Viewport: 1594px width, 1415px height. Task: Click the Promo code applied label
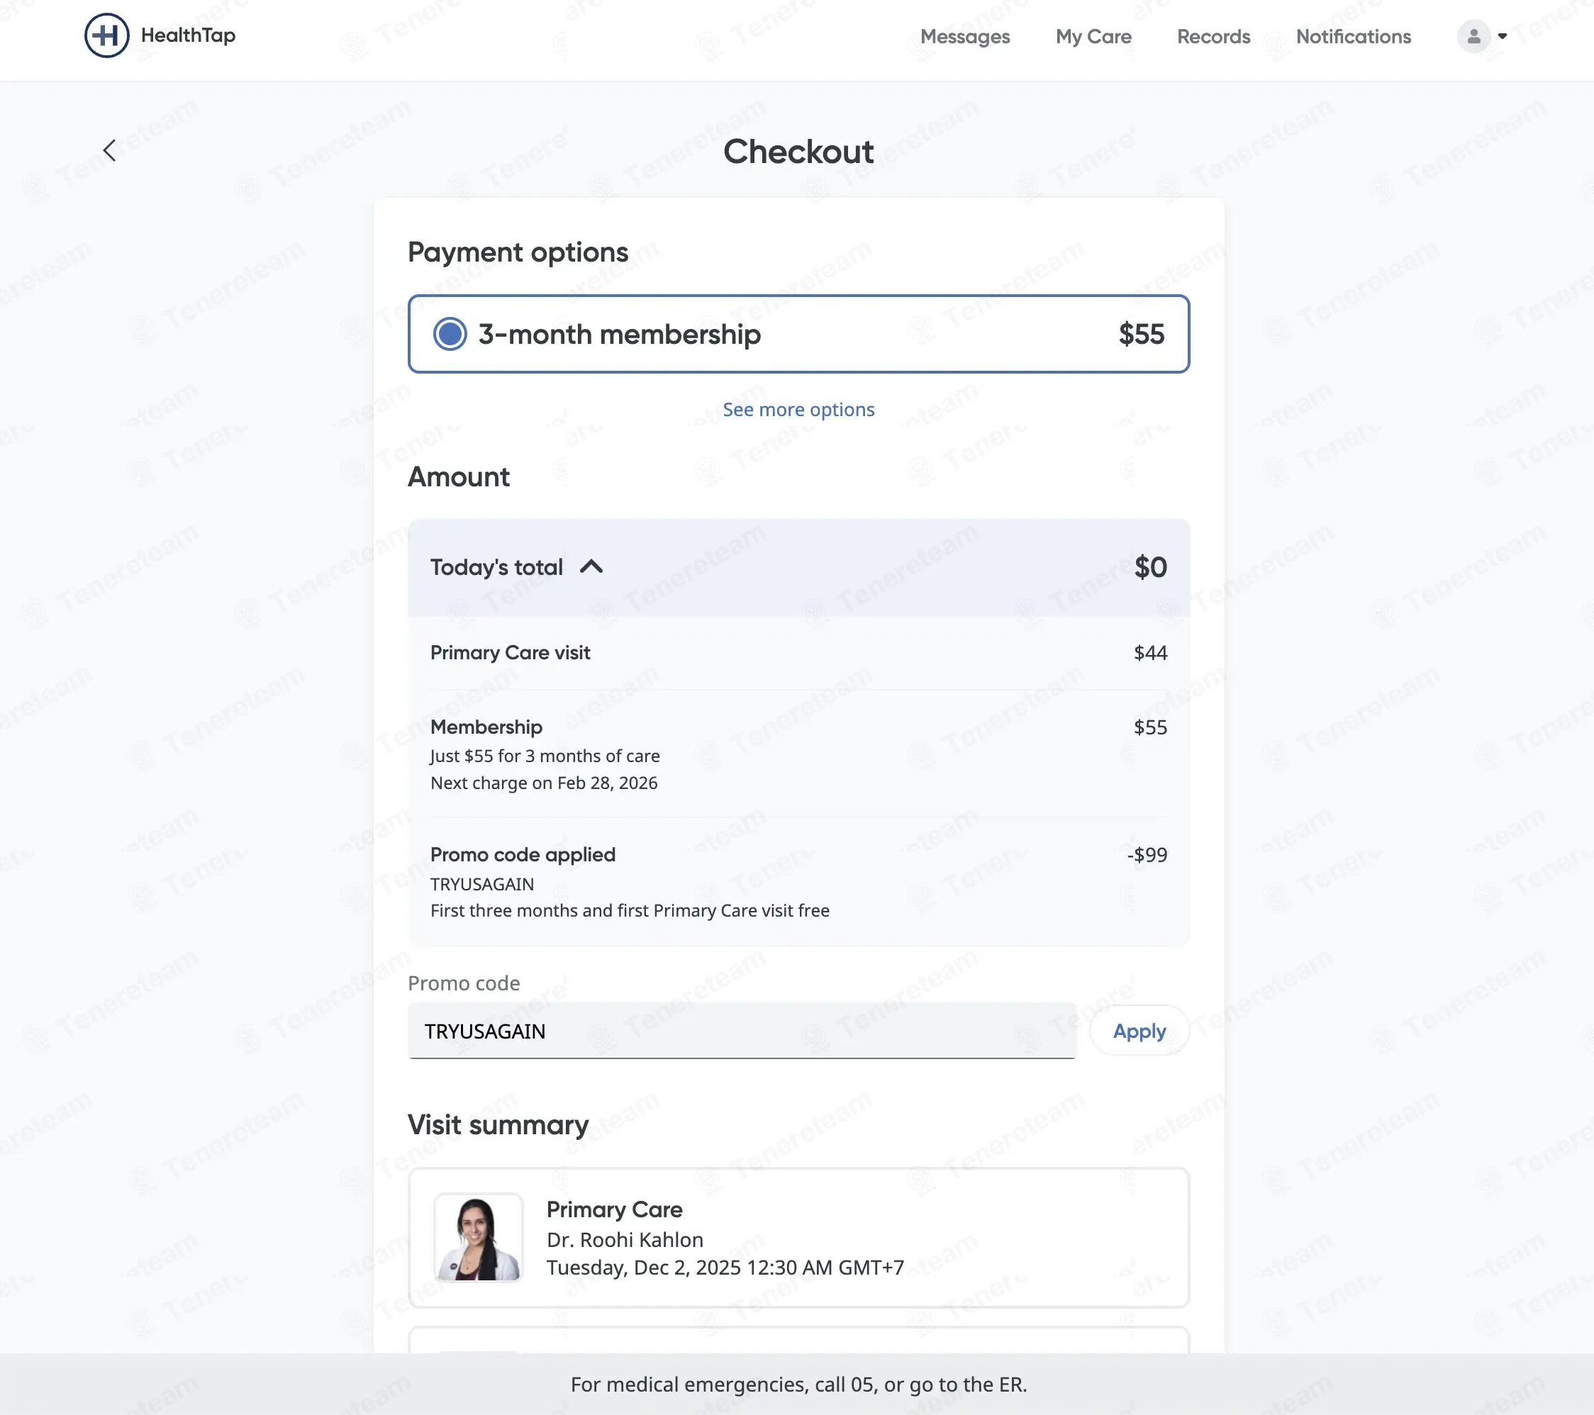pyautogui.click(x=523, y=854)
